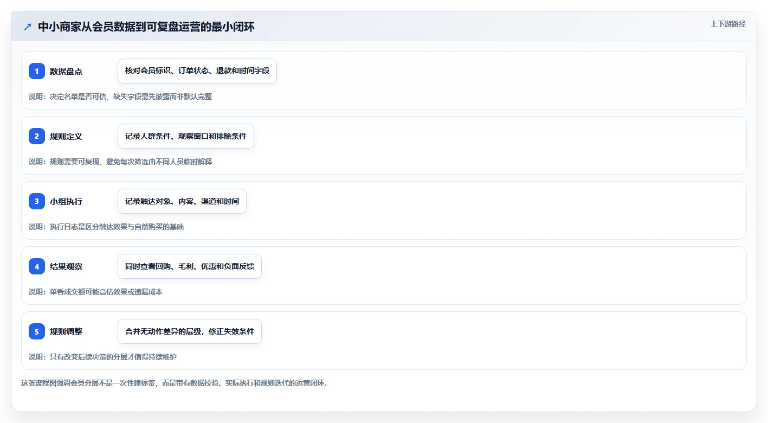
Task: Click the 合并无动作差异的层级 box
Action: click(x=190, y=331)
